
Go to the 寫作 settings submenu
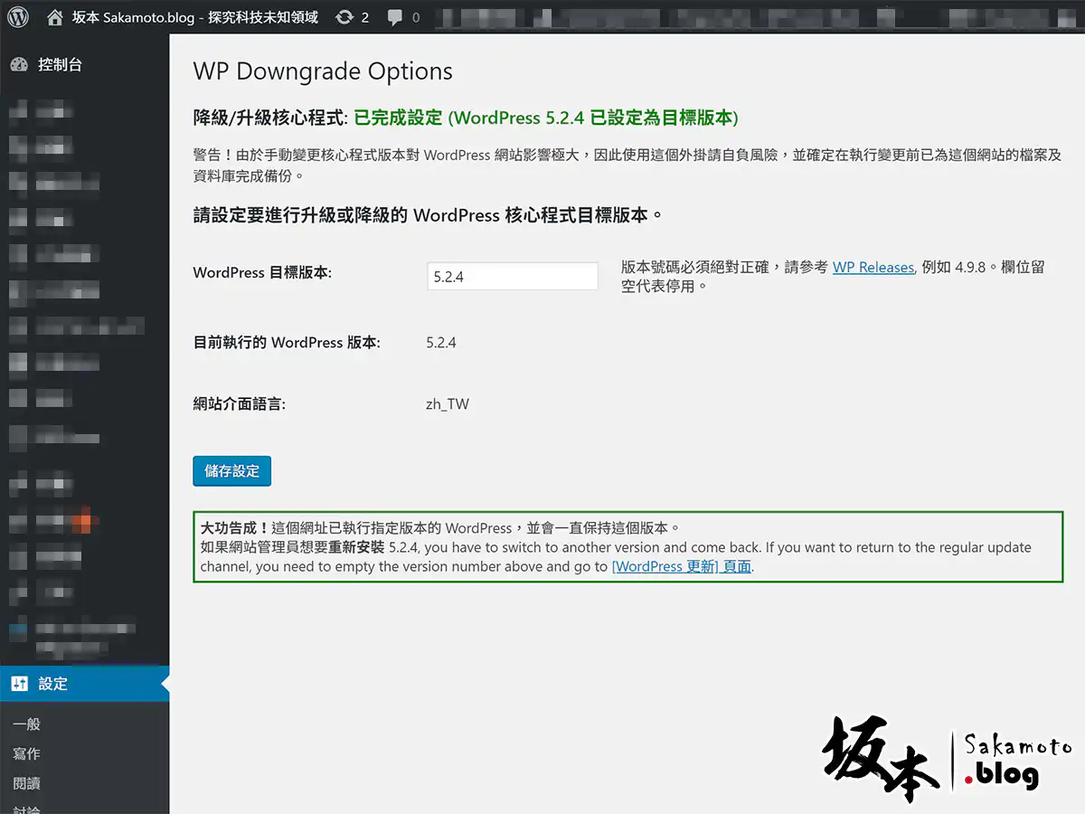(x=27, y=753)
